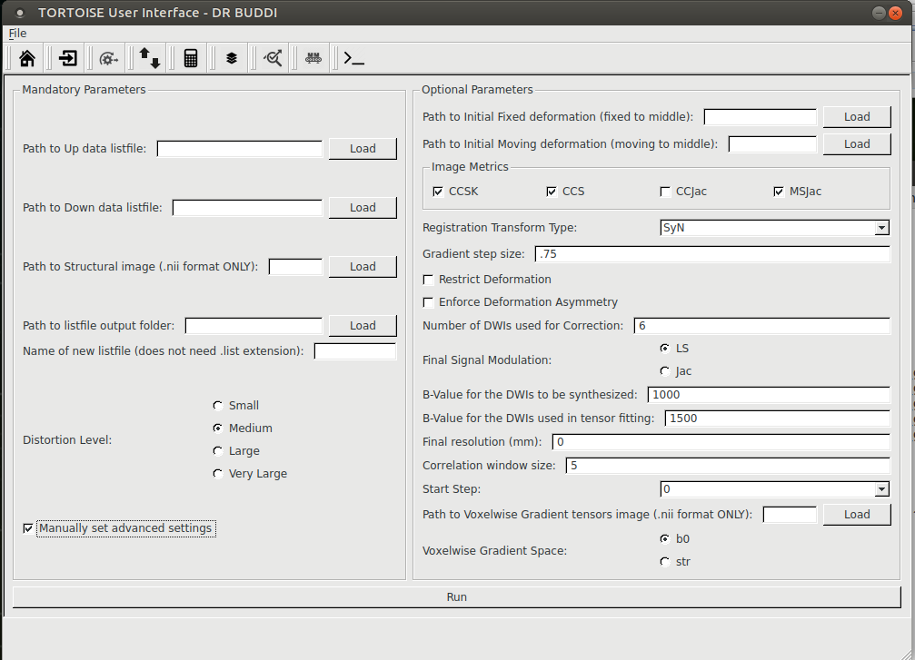Image resolution: width=915 pixels, height=660 pixels.
Task: Close the TORTOISE window
Action: [895, 13]
